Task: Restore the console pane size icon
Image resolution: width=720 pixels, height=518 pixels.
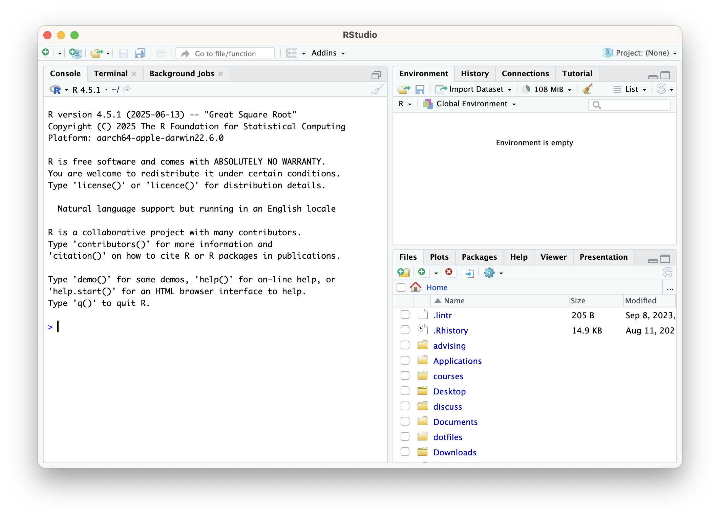Action: pyautogui.click(x=376, y=75)
